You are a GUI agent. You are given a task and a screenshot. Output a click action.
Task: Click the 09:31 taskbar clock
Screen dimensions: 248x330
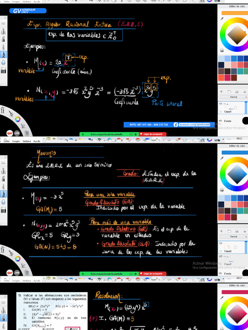tap(239, 278)
